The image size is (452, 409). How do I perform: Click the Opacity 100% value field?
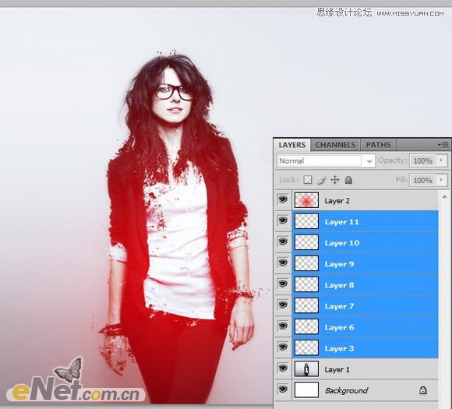[422, 160]
